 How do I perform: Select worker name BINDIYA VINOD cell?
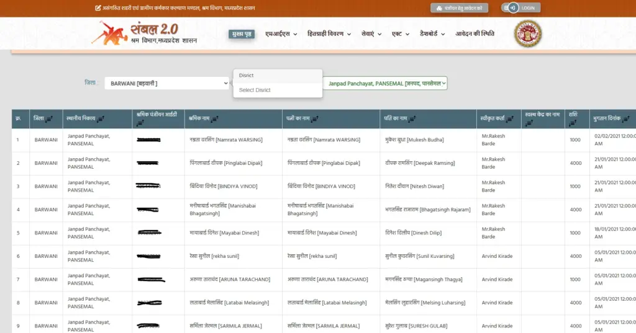click(x=234, y=187)
